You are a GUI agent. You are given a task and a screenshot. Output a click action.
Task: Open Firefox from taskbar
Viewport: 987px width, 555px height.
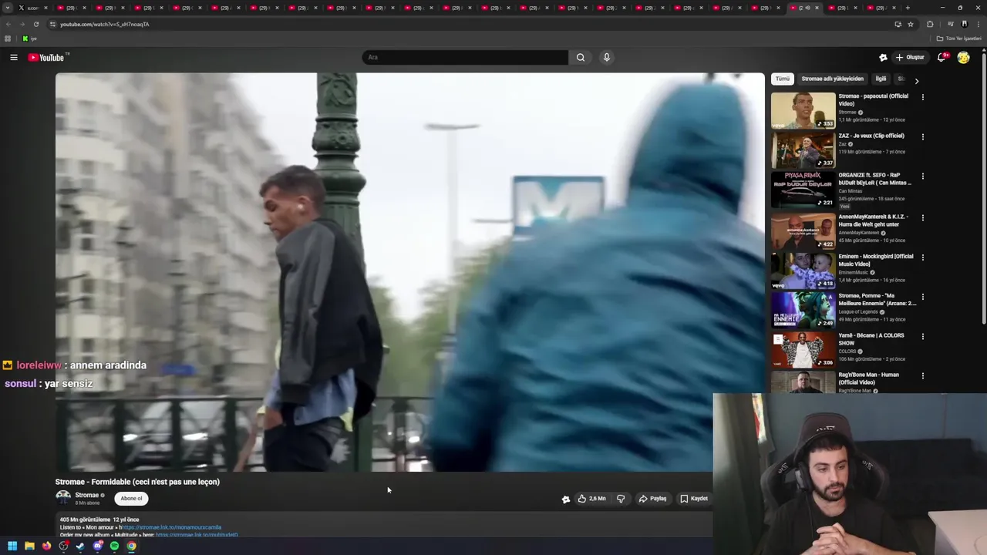(x=46, y=546)
